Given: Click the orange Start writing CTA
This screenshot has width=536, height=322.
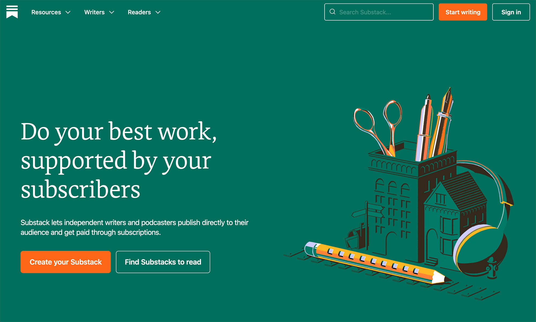Looking at the screenshot, I should [x=463, y=12].
